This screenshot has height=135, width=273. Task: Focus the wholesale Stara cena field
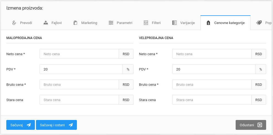coord(212,100)
